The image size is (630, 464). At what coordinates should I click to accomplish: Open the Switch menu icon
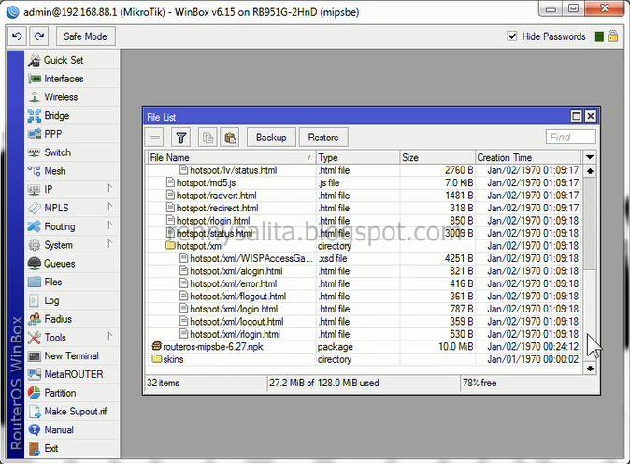35,152
